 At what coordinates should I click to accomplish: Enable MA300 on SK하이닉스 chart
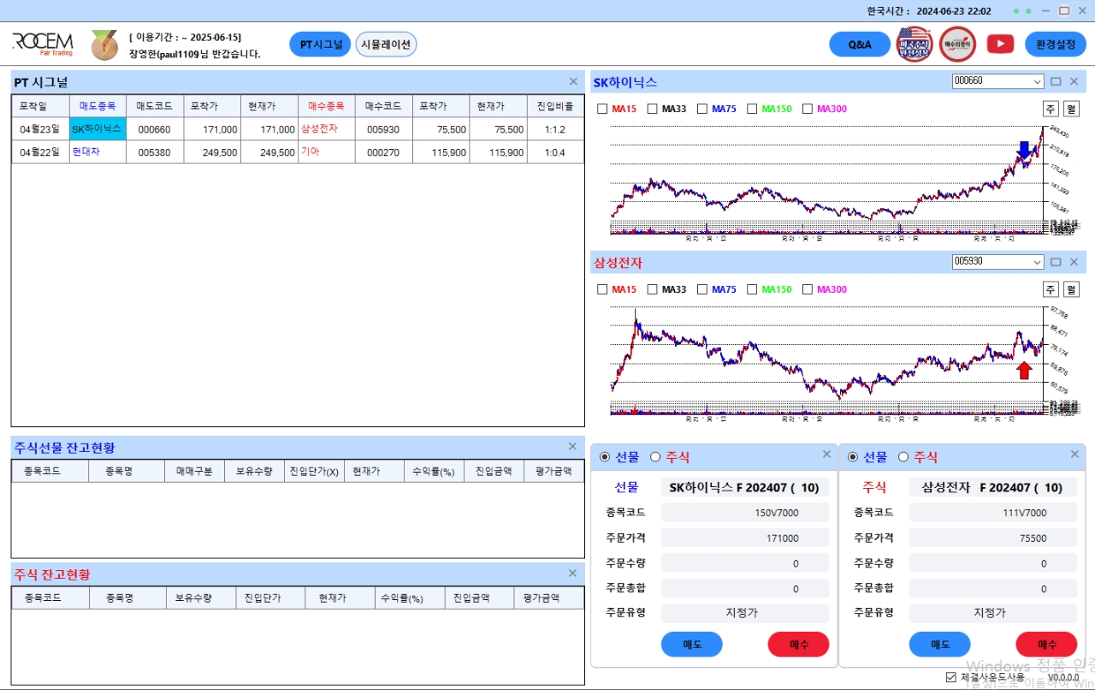[x=808, y=109]
